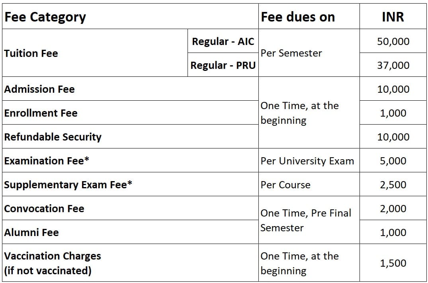
Task: Click the Vaccination Charges cell
Action: (130, 263)
